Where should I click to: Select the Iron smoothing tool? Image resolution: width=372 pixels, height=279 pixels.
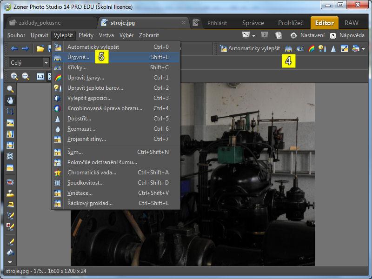tap(10, 204)
